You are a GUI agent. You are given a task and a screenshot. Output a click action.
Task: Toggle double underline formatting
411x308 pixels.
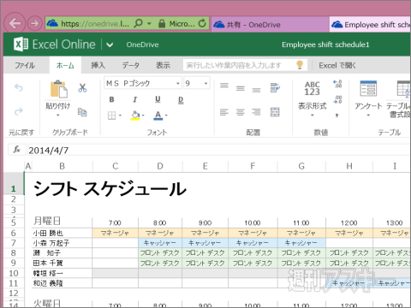pyautogui.click(x=181, y=99)
